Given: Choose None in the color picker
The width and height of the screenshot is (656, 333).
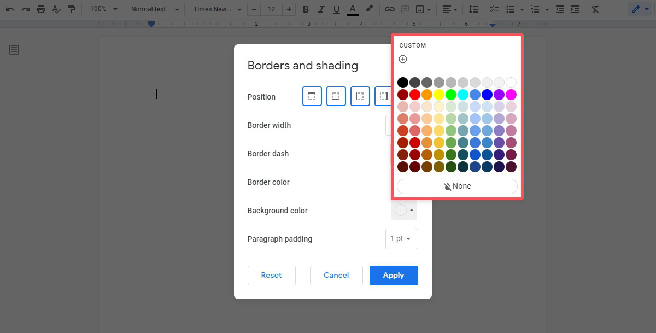Looking at the screenshot, I should [457, 186].
